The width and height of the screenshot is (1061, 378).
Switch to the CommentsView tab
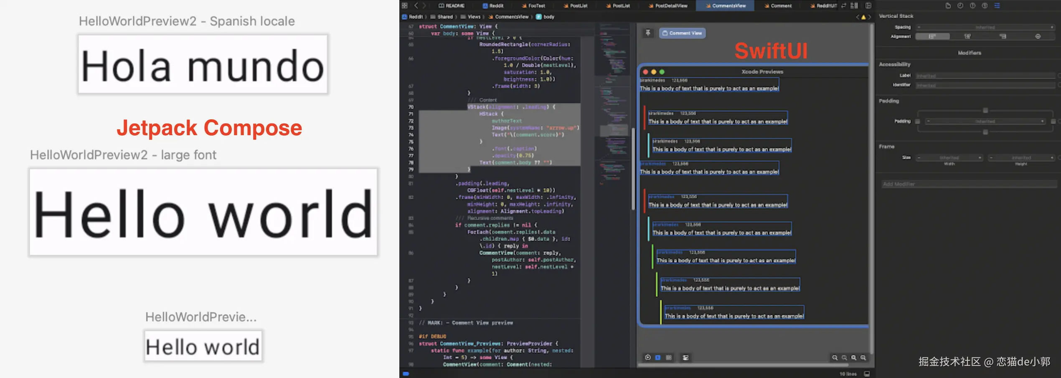coord(726,6)
